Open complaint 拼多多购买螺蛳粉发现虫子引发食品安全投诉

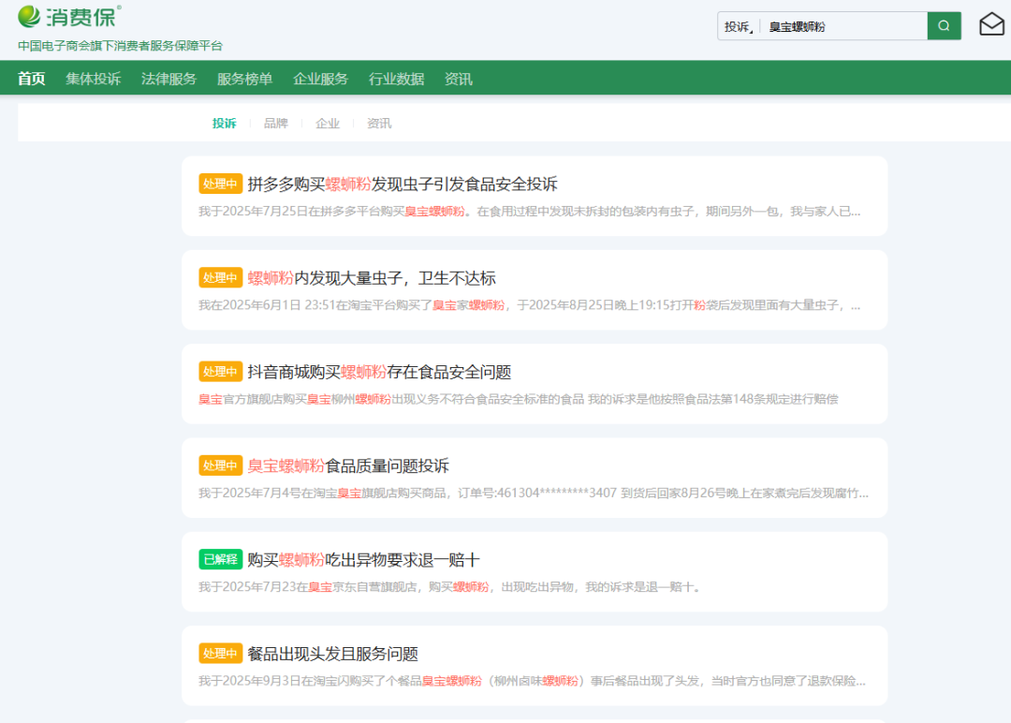coord(403,184)
